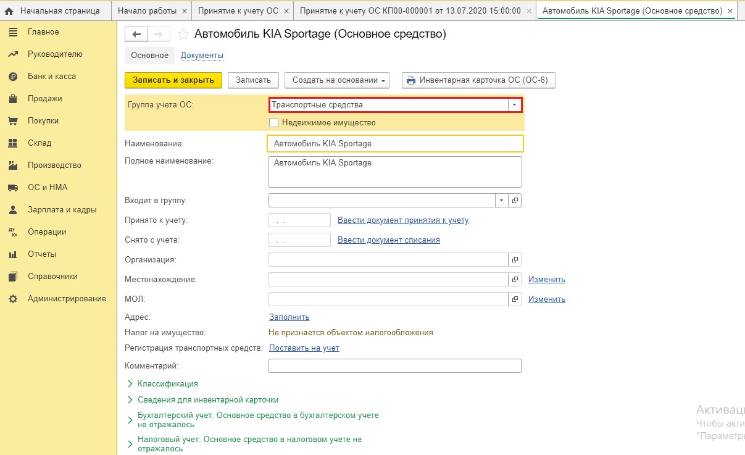Click the Записать и закрыть button
Viewport: 745px width, 455px height.
coord(173,80)
